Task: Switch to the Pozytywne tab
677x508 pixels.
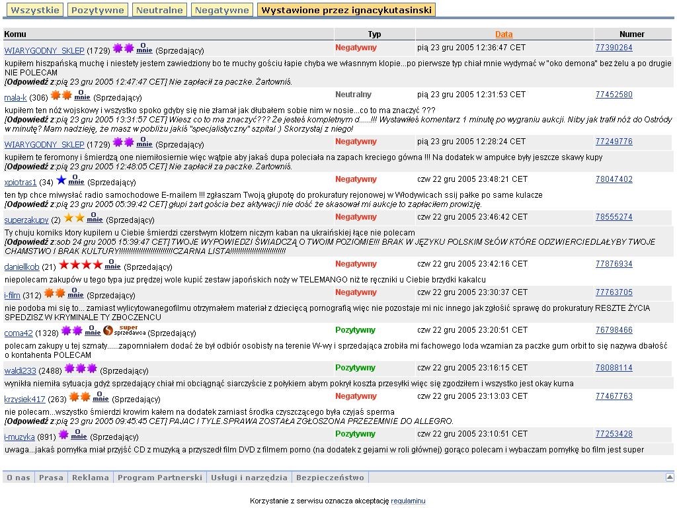Action: tap(97, 10)
